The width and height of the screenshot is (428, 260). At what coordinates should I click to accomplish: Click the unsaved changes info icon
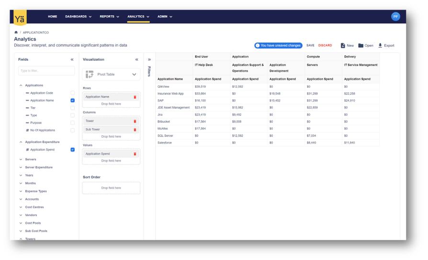point(258,45)
